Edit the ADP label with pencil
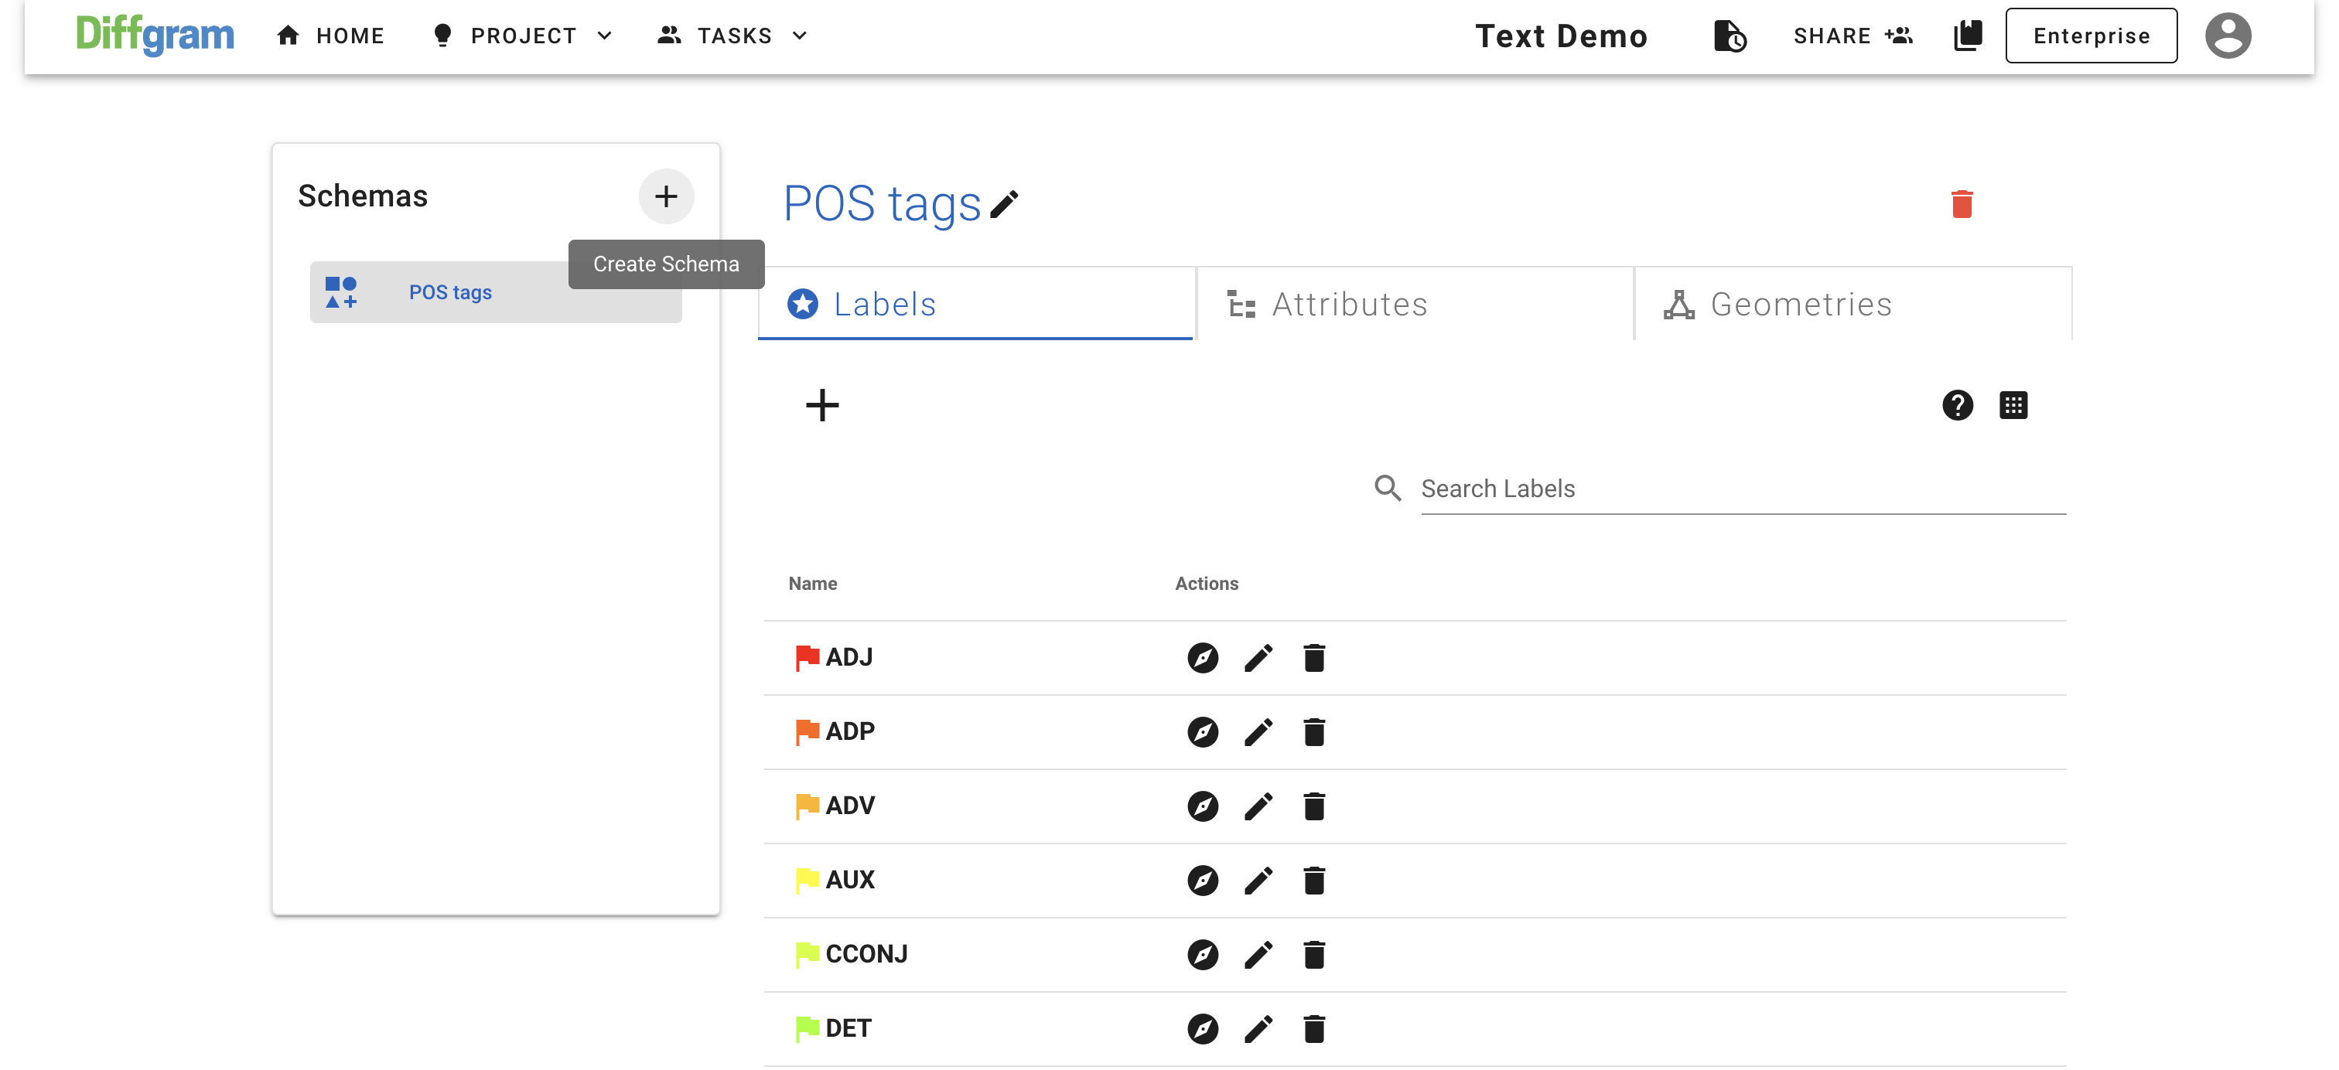 click(1258, 731)
